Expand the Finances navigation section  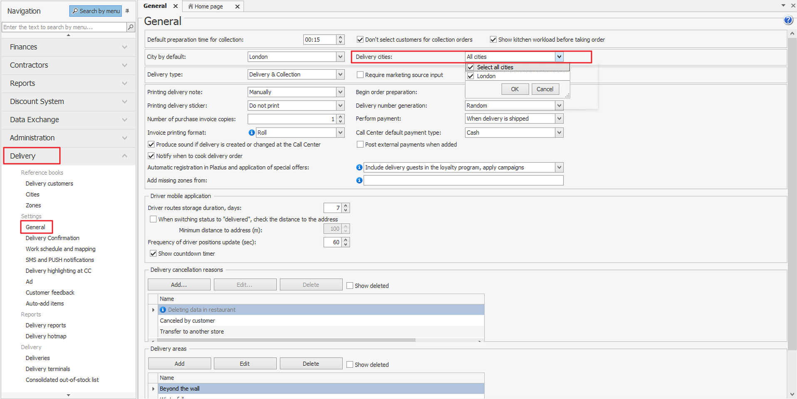[x=69, y=47]
